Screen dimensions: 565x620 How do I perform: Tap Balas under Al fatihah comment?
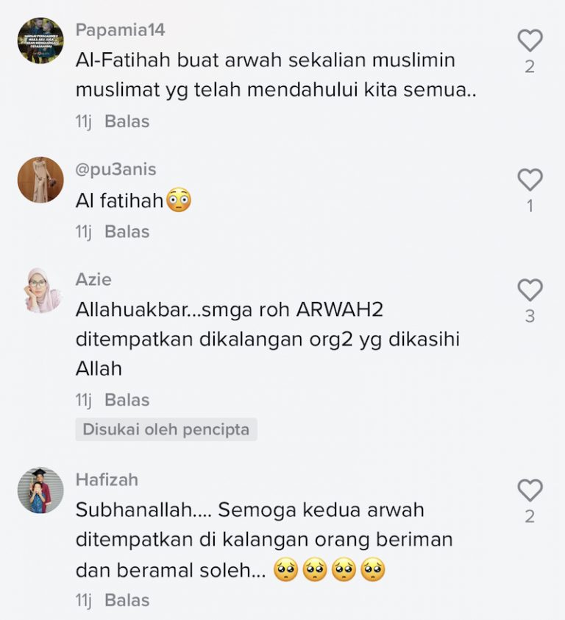point(127,232)
